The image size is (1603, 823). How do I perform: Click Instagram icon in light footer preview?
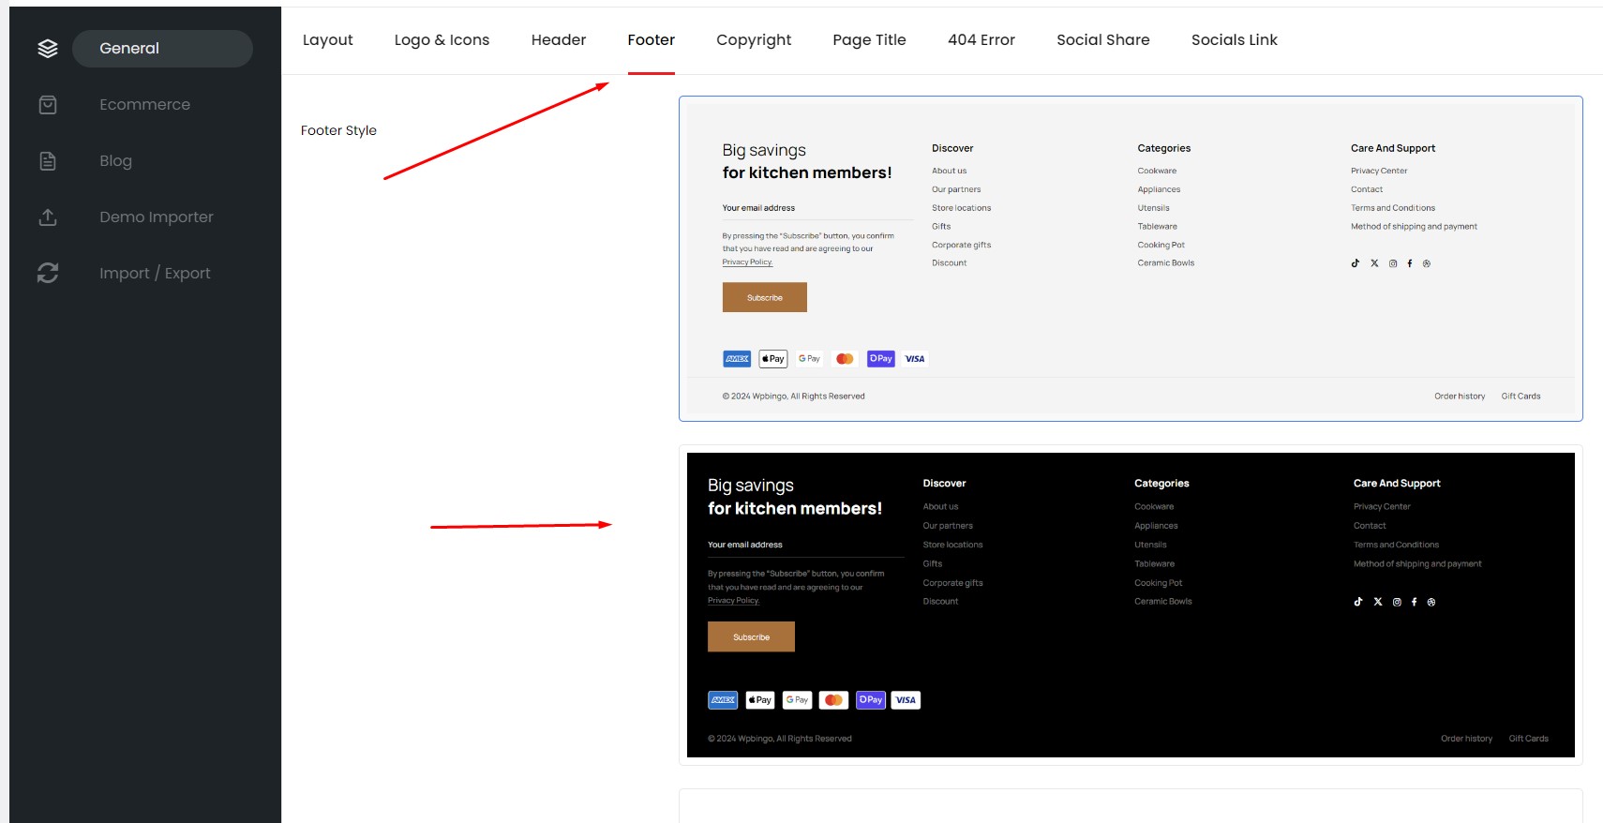coord(1393,263)
